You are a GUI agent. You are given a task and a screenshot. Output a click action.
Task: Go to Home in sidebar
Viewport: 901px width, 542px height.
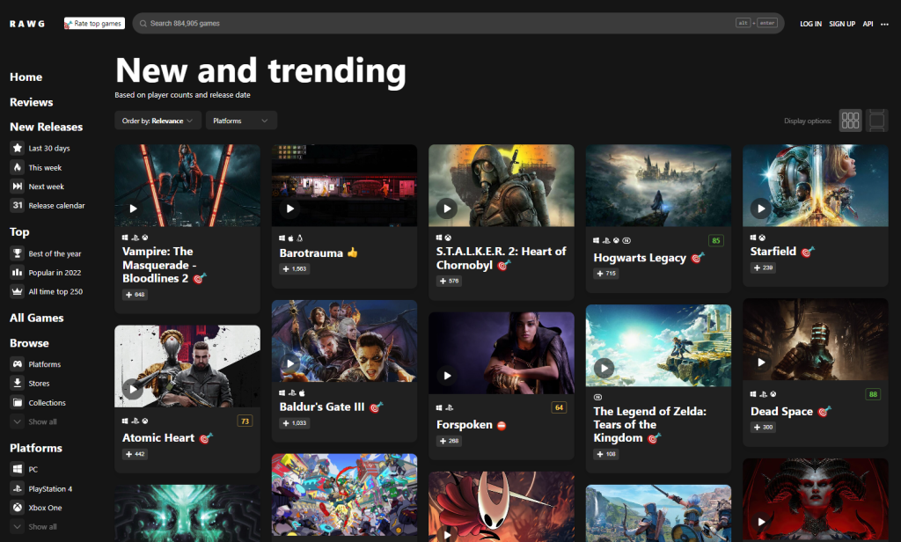pos(26,77)
